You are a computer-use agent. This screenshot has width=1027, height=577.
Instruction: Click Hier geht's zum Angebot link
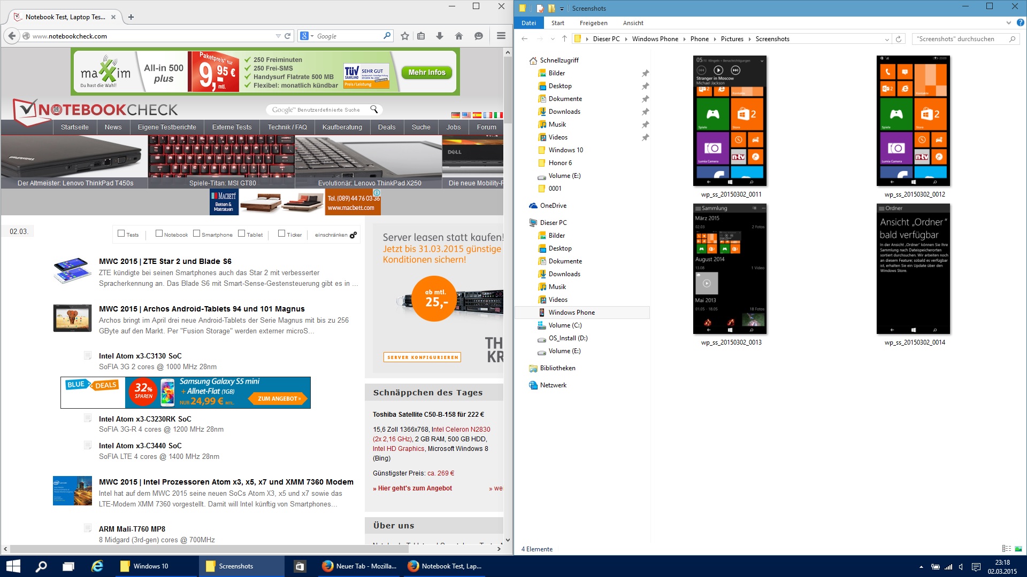click(x=412, y=488)
